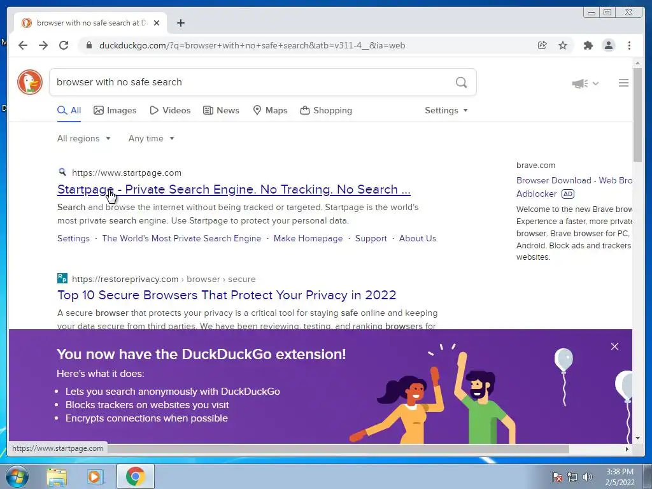Click the horizontal scrollbar thumb
The height and width of the screenshot is (489, 652).
(339, 449)
